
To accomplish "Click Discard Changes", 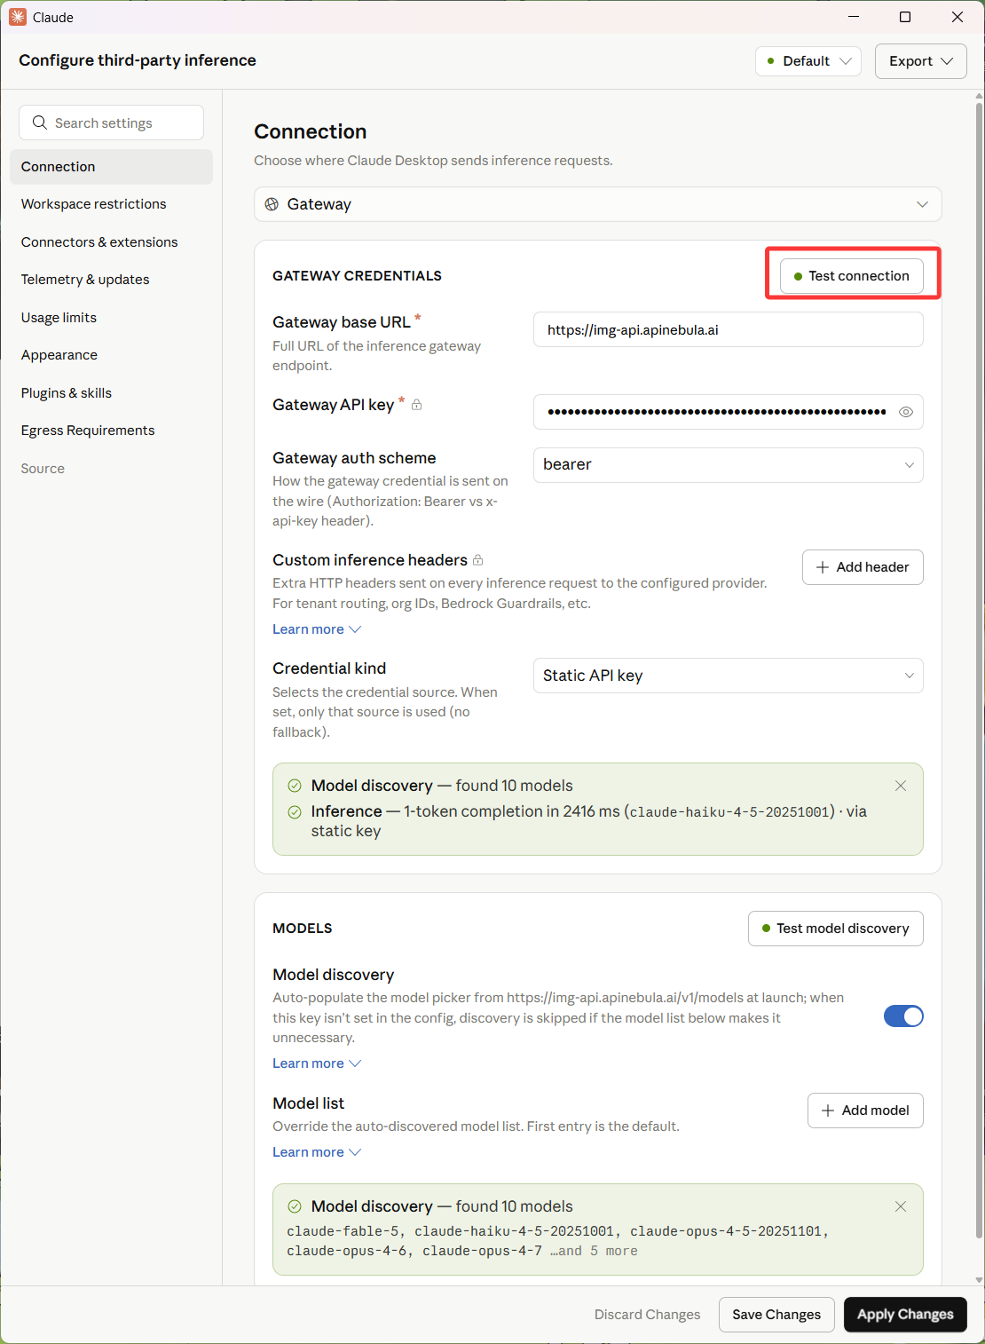I will pyautogui.click(x=648, y=1315).
